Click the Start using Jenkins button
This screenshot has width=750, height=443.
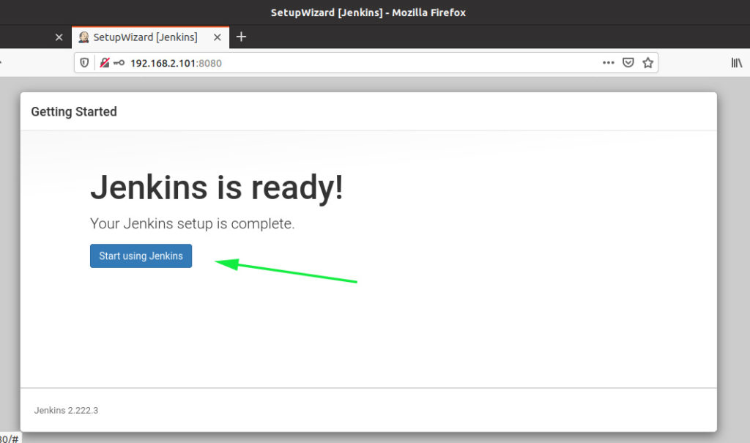click(141, 256)
